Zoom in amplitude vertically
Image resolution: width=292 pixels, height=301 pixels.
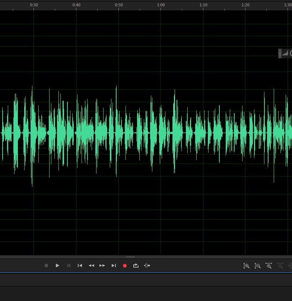pos(246,266)
